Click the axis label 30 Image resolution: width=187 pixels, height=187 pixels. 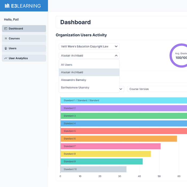point(120,176)
